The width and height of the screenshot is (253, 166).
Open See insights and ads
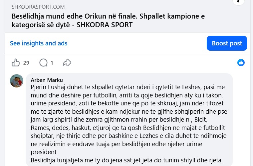tap(39, 43)
